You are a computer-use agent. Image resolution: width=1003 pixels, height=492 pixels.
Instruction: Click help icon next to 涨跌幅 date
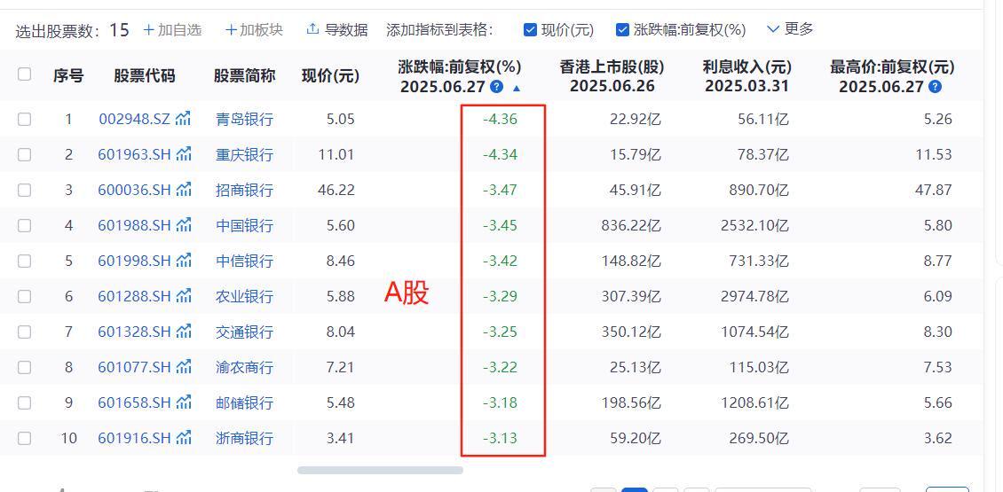coord(496,87)
